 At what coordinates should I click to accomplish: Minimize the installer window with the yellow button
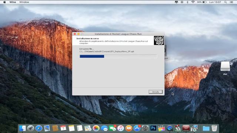79,34
